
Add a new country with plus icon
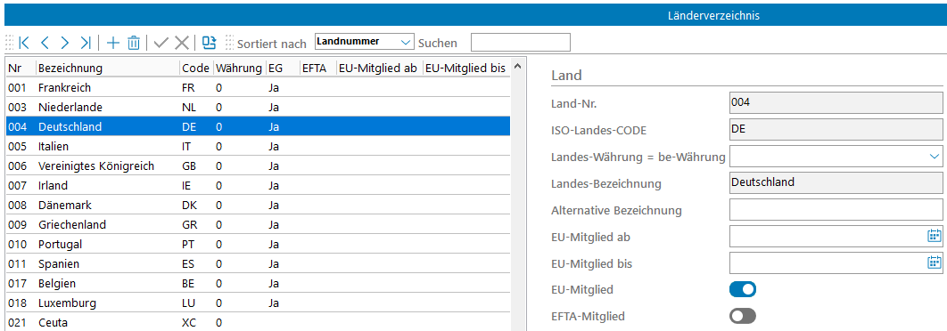(x=113, y=43)
